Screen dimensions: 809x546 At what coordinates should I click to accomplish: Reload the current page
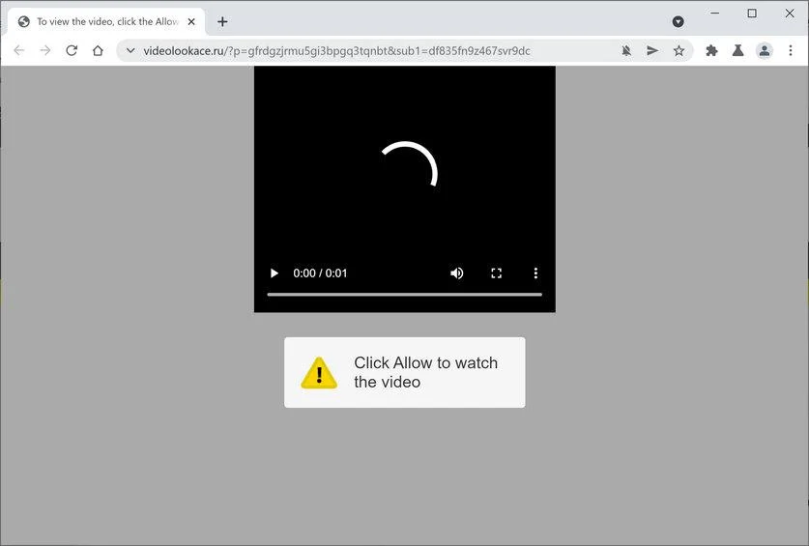point(72,50)
